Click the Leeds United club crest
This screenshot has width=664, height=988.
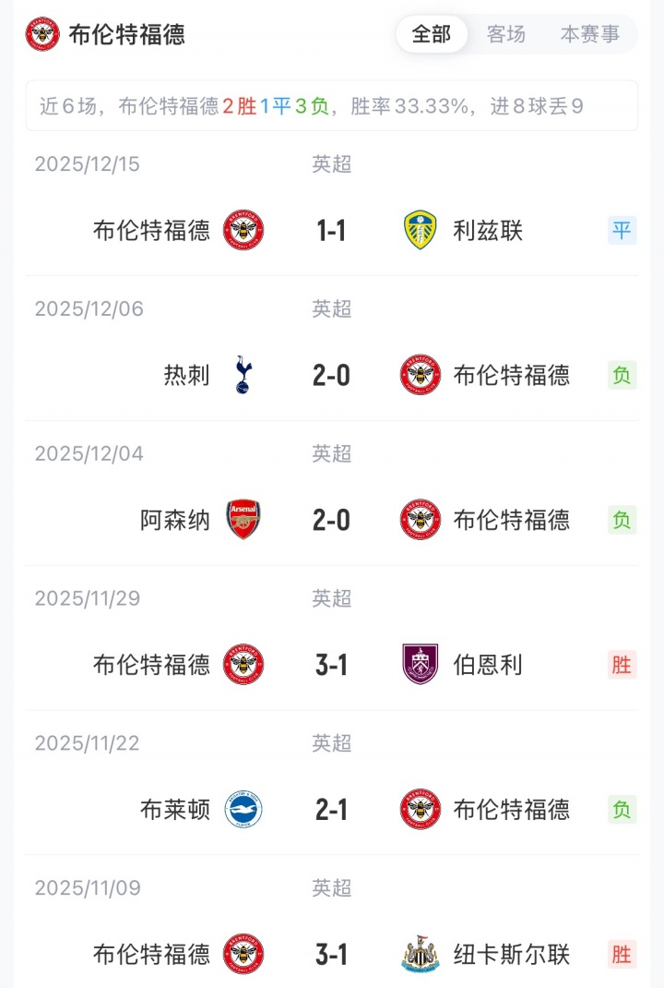point(421,230)
